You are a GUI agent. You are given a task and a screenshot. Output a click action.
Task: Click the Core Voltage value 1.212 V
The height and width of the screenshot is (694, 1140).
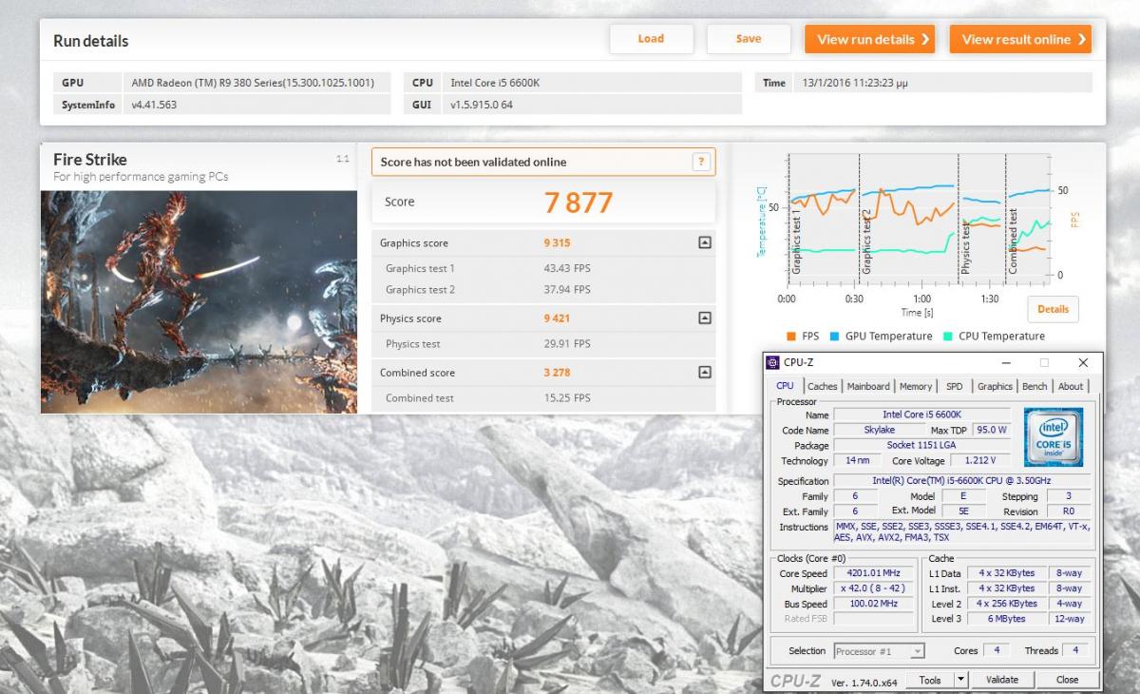979,460
